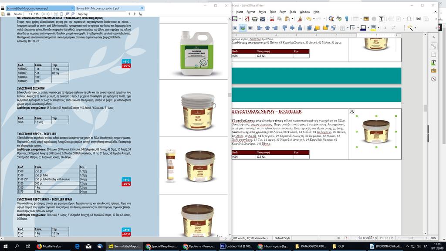The width and height of the screenshot is (446, 251).
Task: Click Default Style in Writer status bar
Action: (x=282, y=238)
